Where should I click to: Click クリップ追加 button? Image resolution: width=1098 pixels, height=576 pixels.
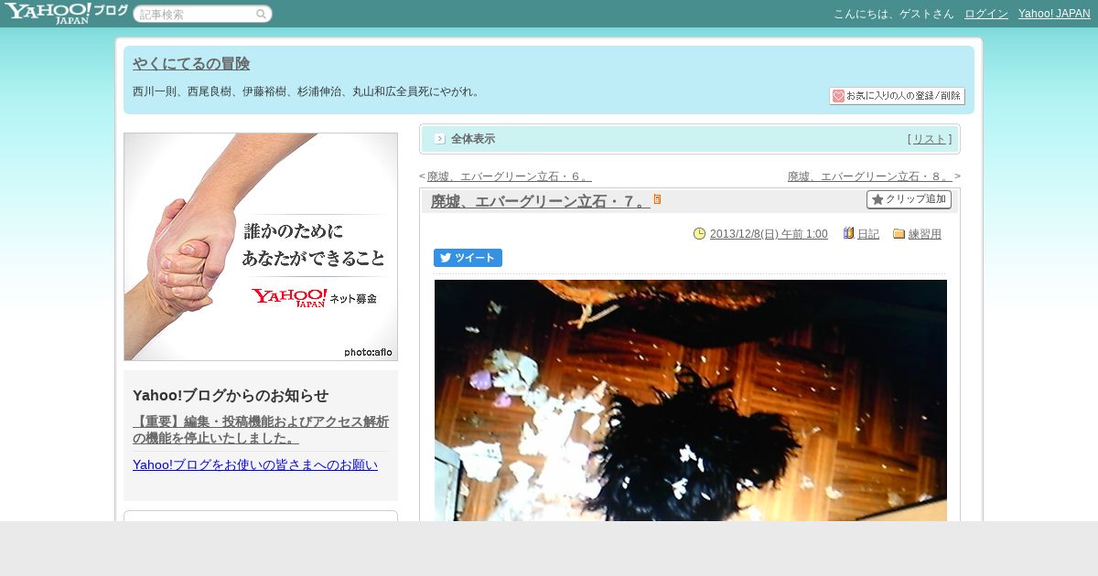(x=909, y=199)
